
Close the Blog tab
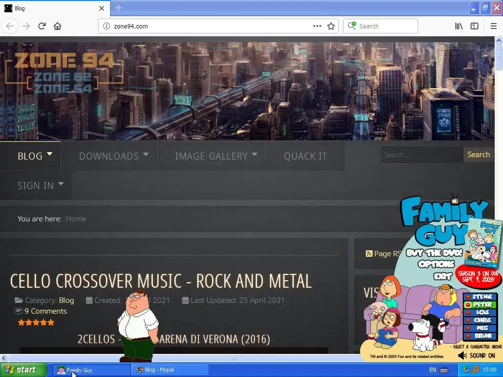click(101, 8)
